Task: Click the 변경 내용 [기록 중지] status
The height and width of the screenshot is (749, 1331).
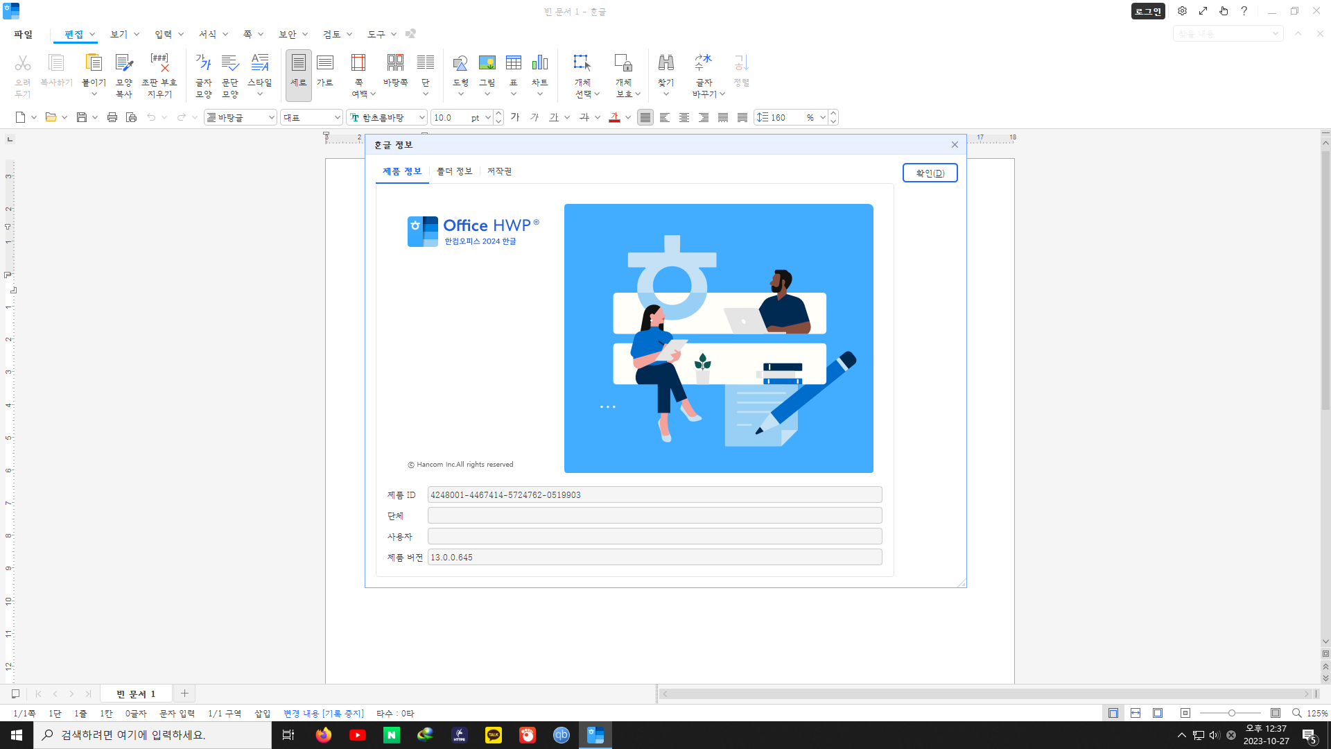Action: coord(323,713)
